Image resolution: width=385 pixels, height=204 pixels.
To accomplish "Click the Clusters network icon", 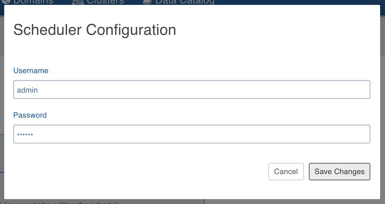I will coord(78,2).
